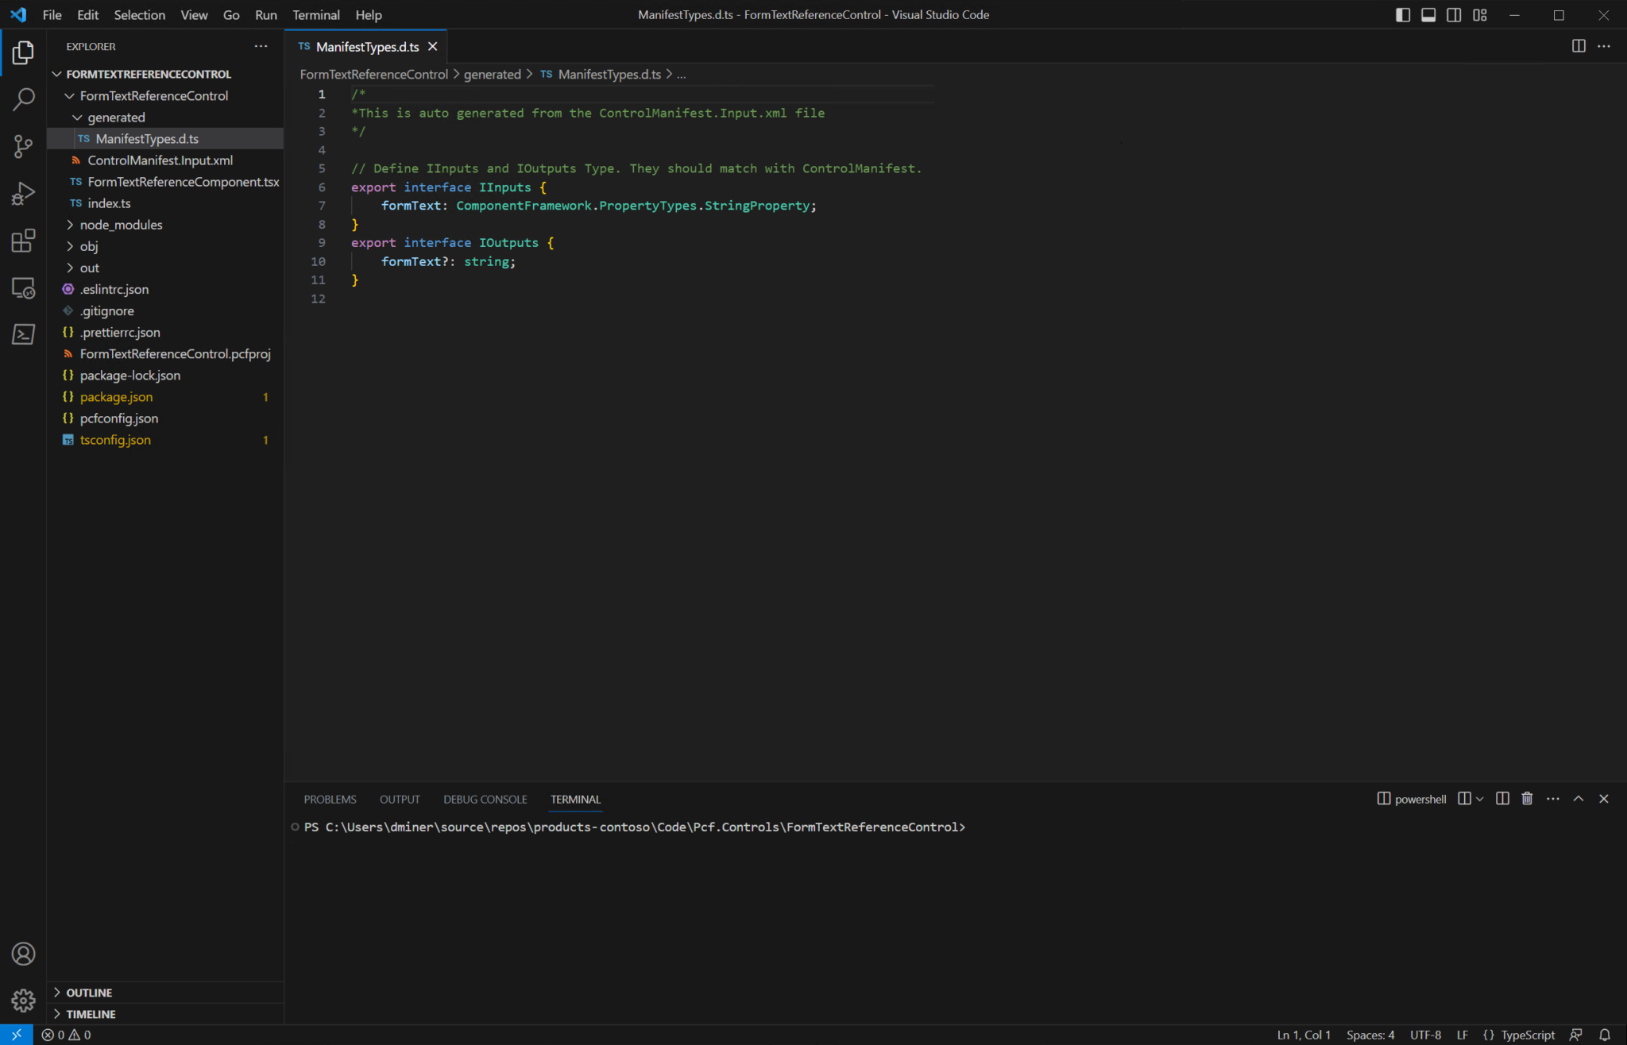Select the Remote Explorer icon
This screenshot has width=1627, height=1045.
23,287
